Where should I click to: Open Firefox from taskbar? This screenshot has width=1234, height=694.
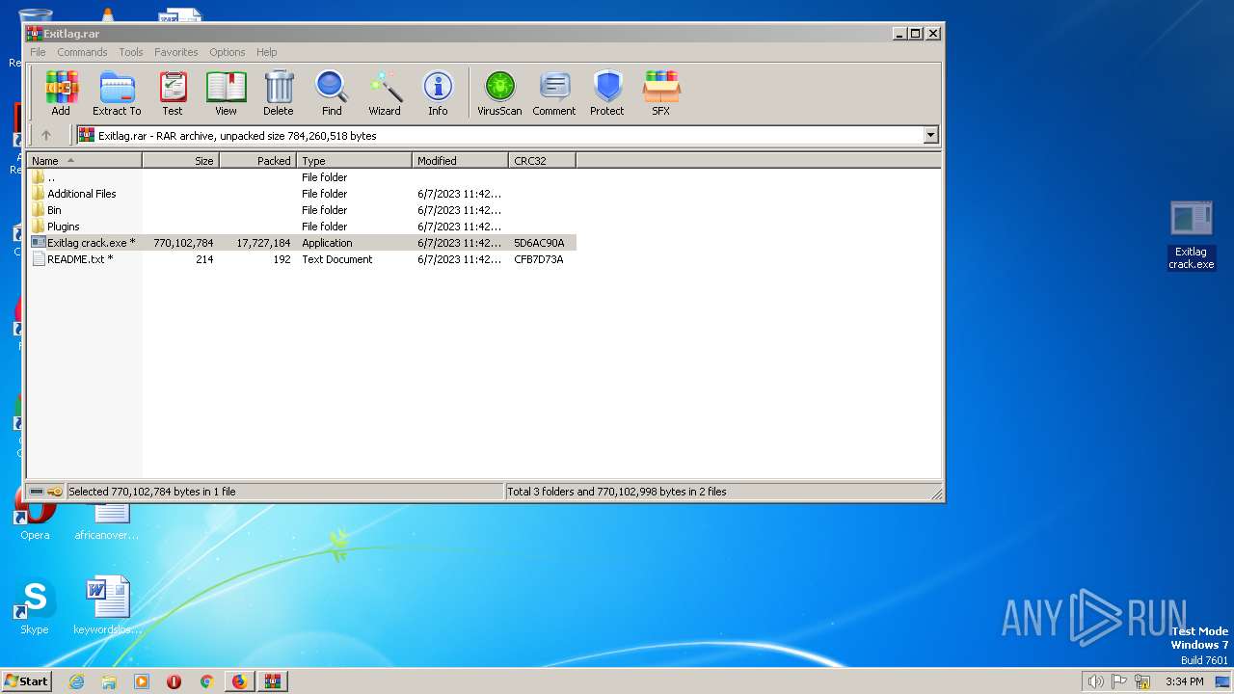(239, 681)
